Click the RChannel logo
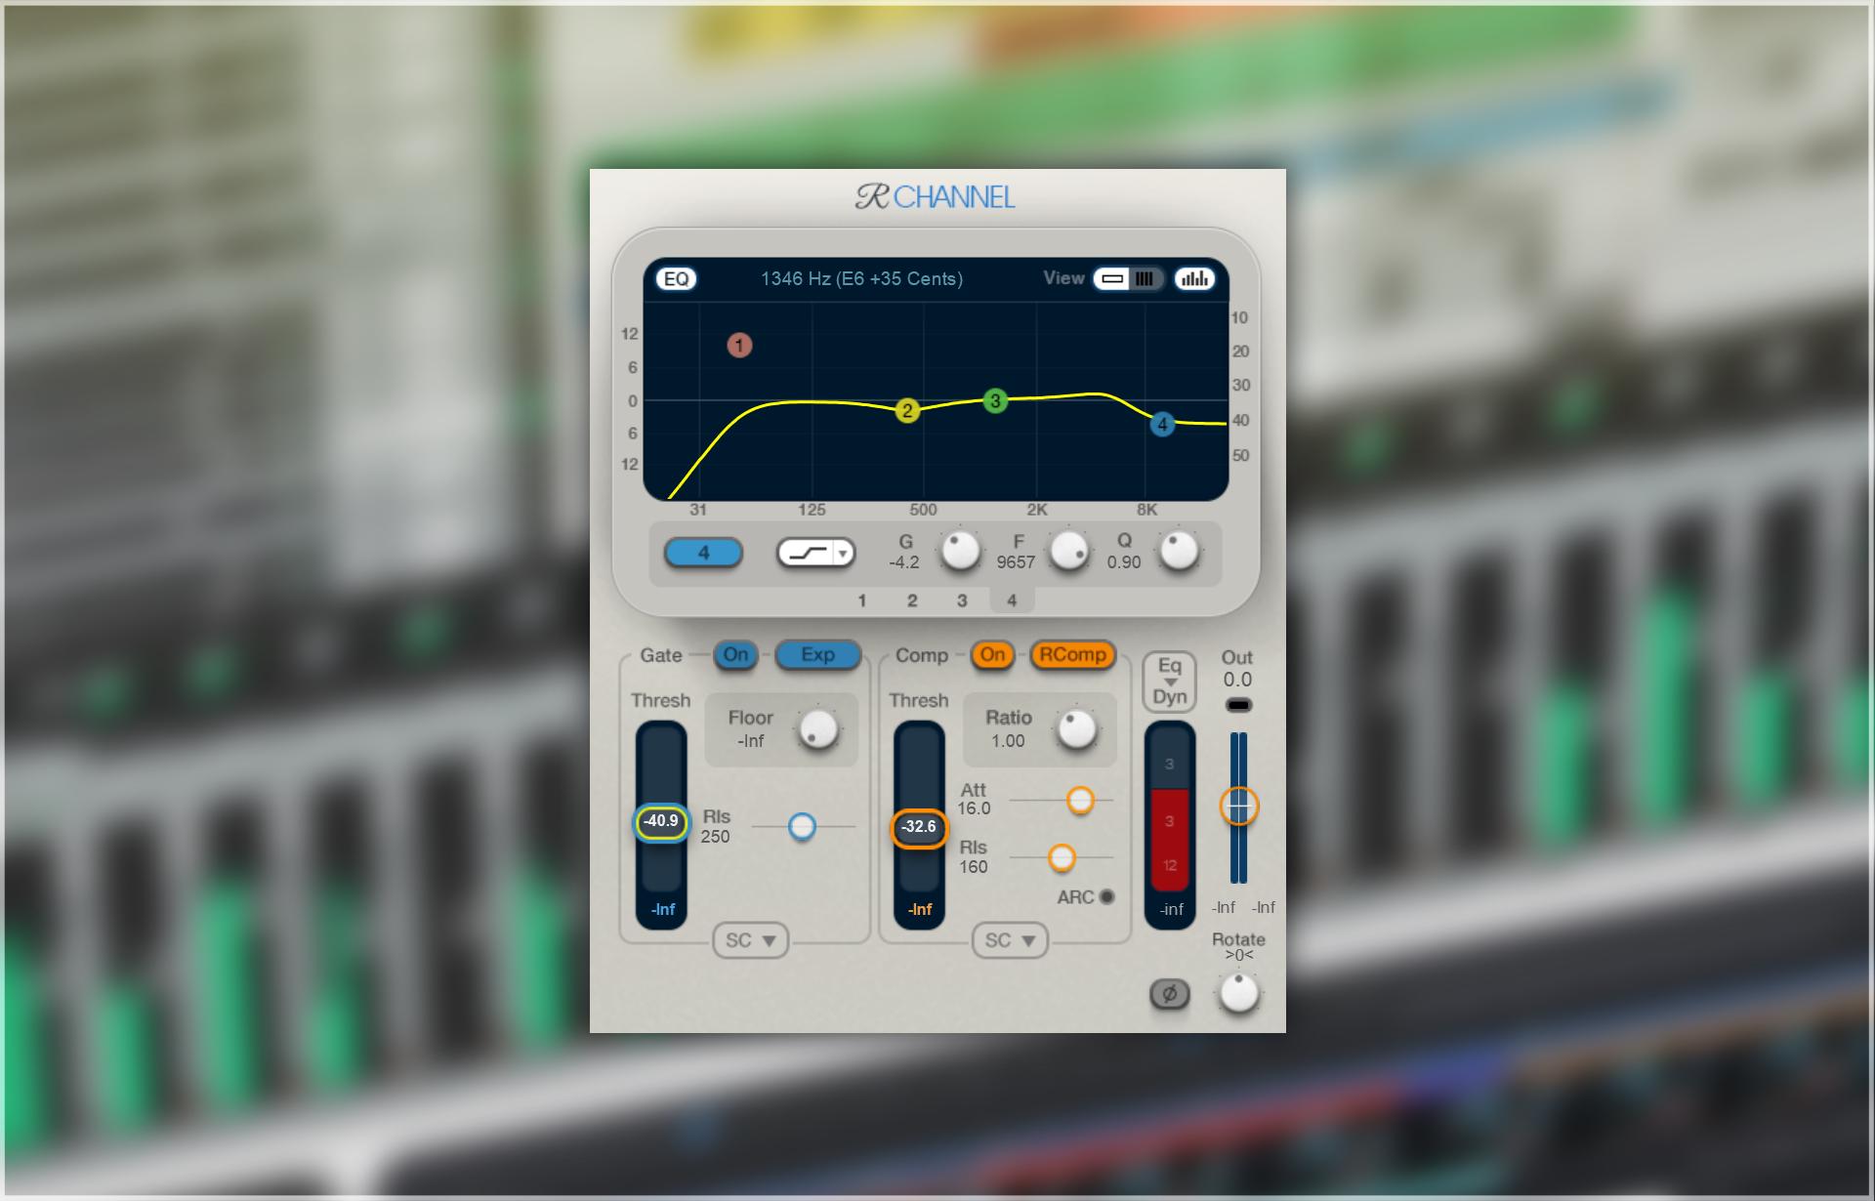This screenshot has width=1875, height=1201. 936,197
